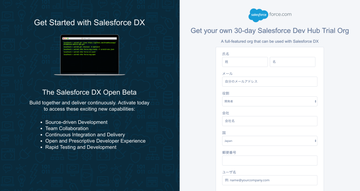Click the ユーザ名 username field

point(270,180)
